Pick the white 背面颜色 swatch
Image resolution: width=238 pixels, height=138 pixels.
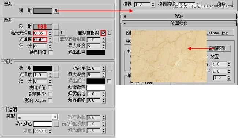42,124
